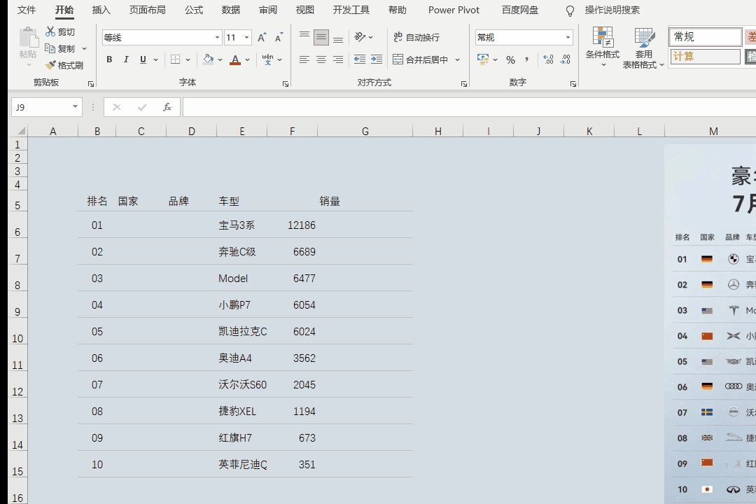Click Wrap Text (自动换行) button

coord(416,37)
